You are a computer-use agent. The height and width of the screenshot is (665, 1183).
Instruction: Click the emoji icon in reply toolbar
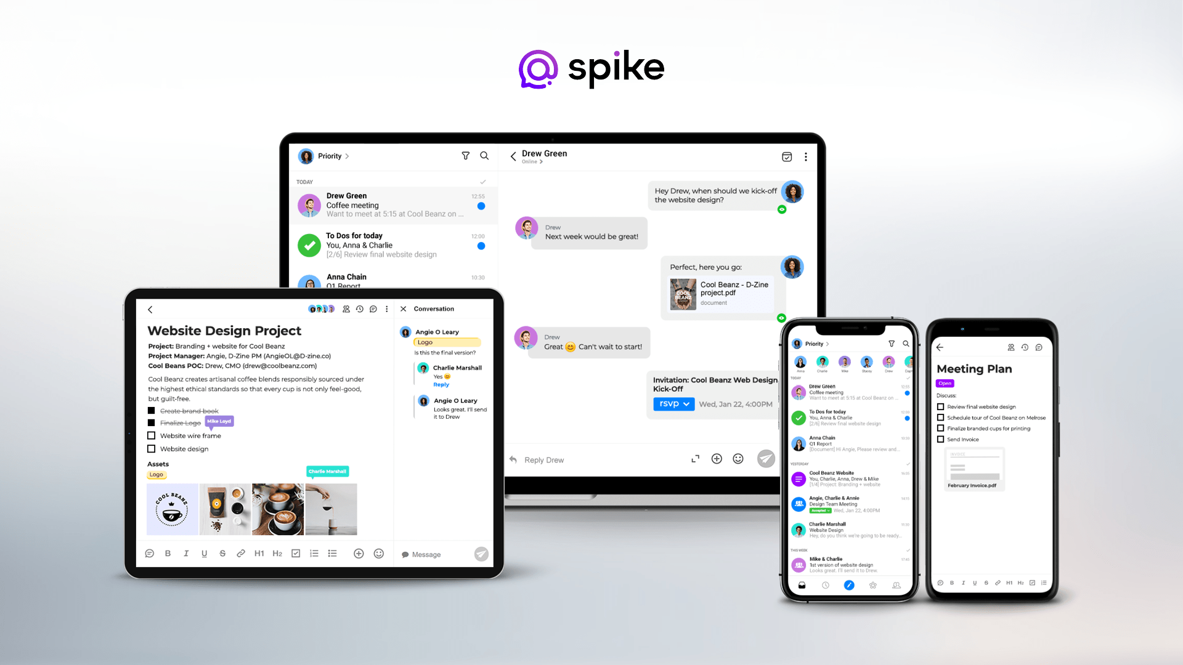[738, 459]
